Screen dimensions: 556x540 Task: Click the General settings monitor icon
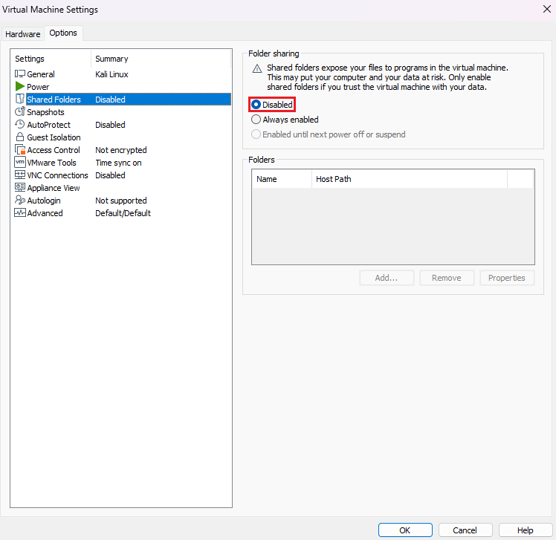(20, 74)
